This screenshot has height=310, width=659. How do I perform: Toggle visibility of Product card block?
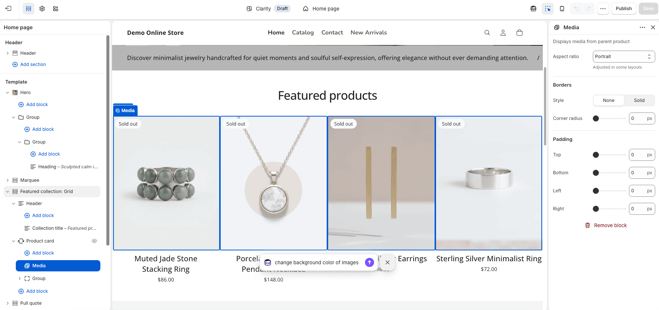(94, 241)
